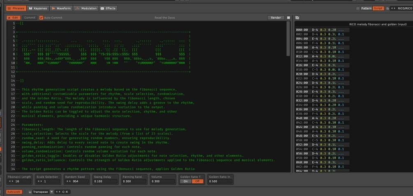Open the Transpose dropdown arrow
This screenshot has height=196, width=413.
(x=52, y=192)
